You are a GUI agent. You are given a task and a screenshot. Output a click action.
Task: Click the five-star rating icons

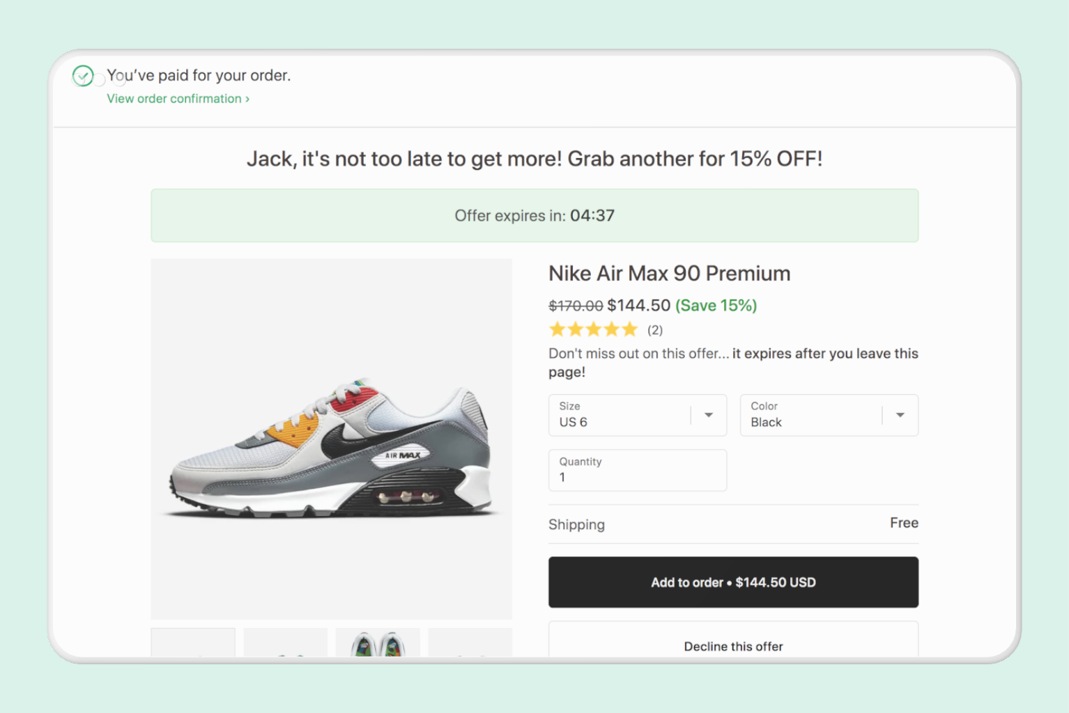[x=593, y=329]
